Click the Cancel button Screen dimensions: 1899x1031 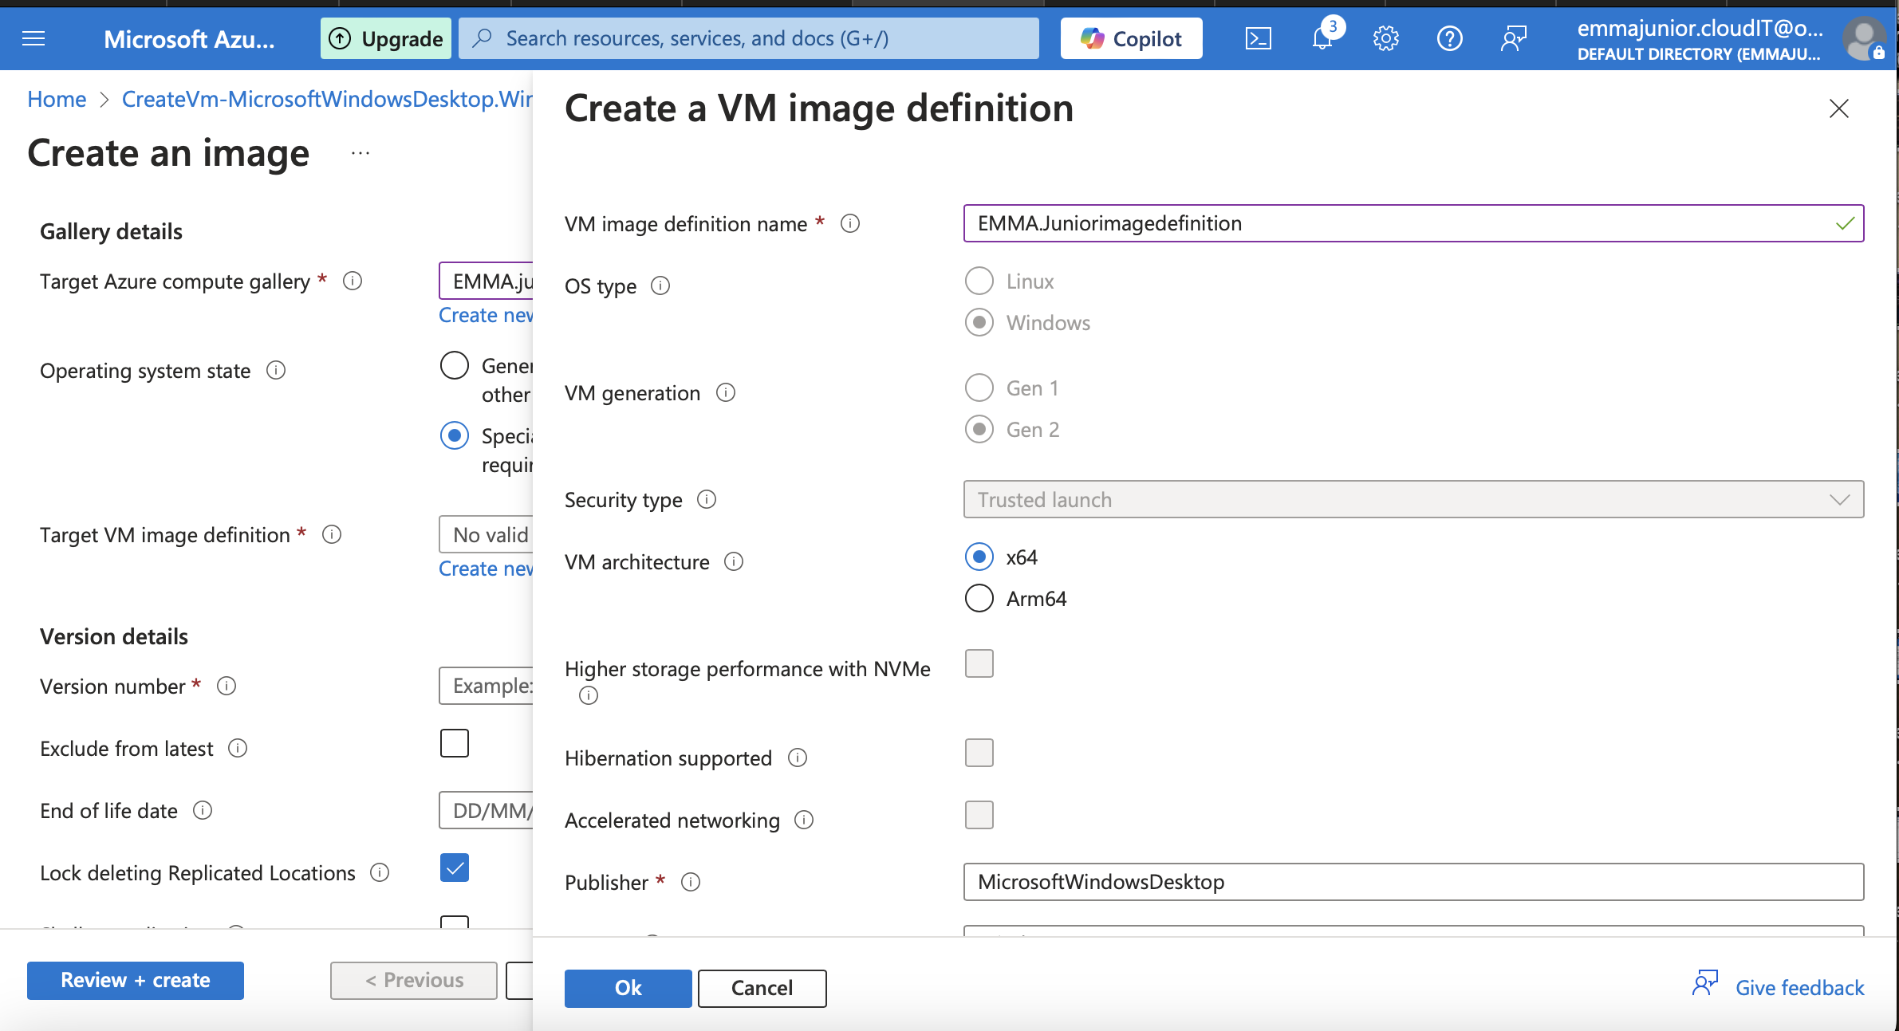(x=762, y=988)
